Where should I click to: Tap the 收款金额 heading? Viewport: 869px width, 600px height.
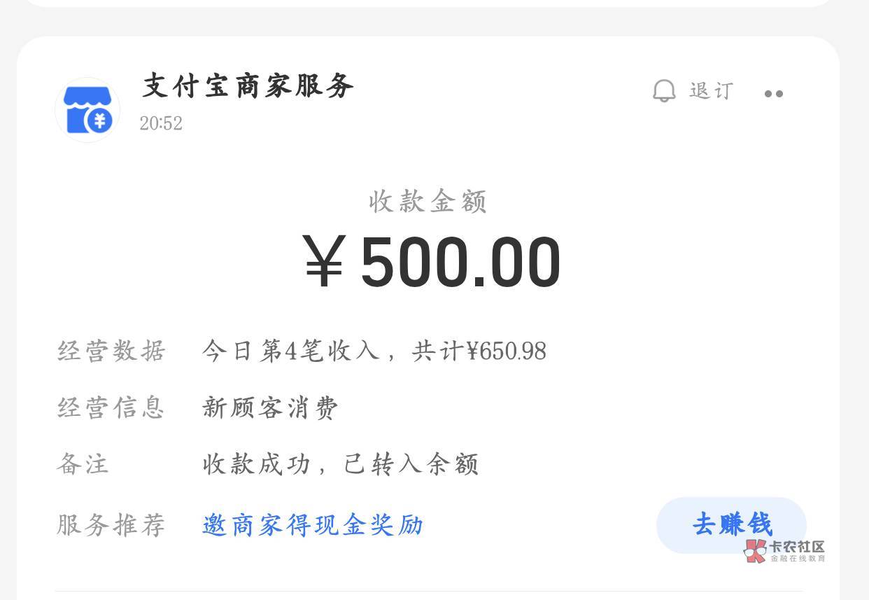tap(428, 202)
